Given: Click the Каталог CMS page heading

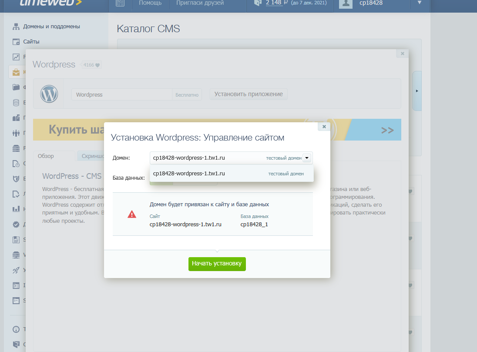Looking at the screenshot, I should tap(148, 29).
